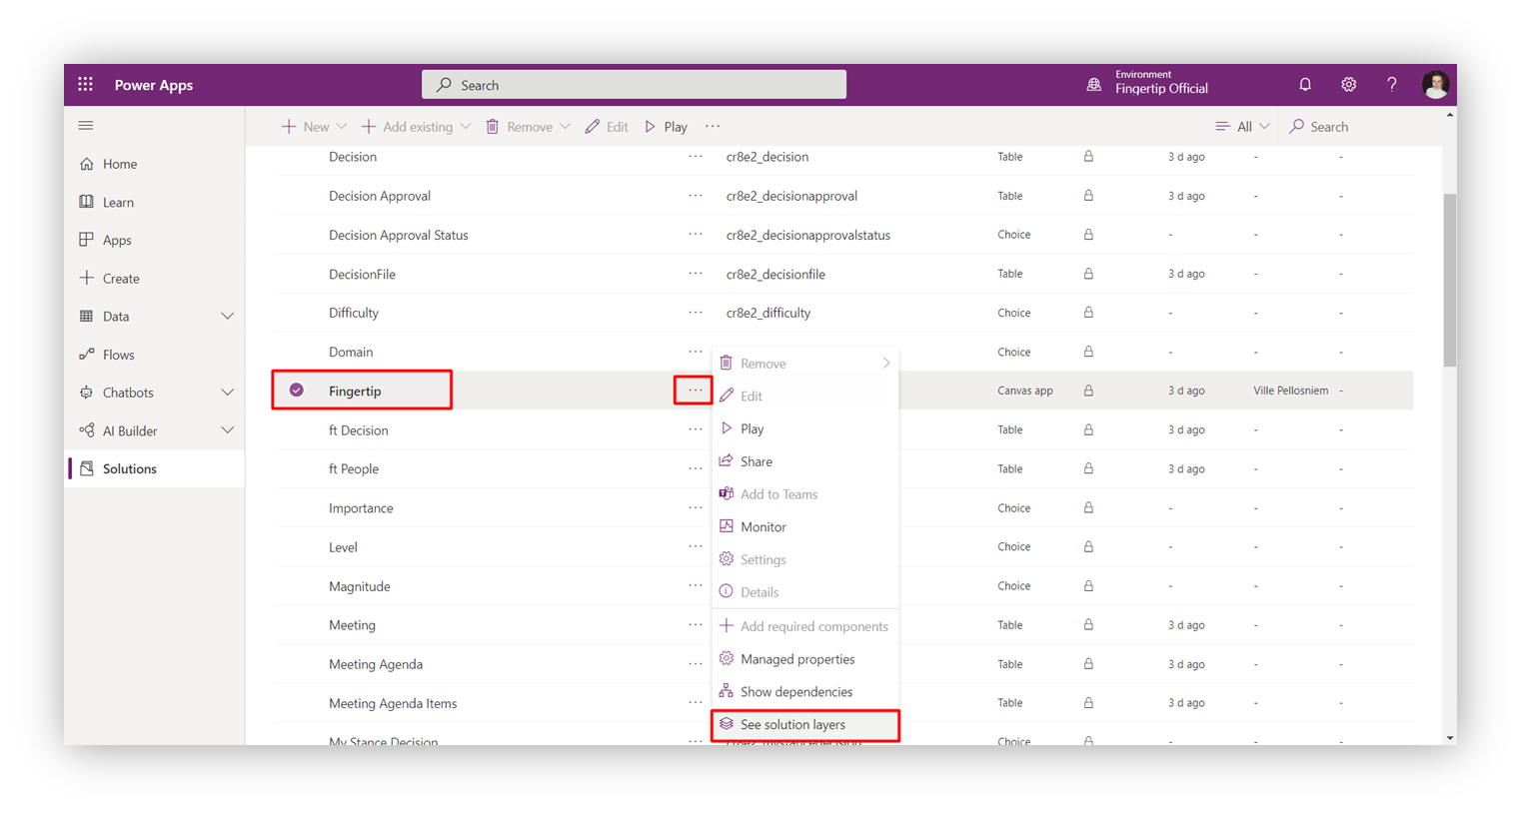Open the toolbar Remove dropdown chevron

[566, 127]
